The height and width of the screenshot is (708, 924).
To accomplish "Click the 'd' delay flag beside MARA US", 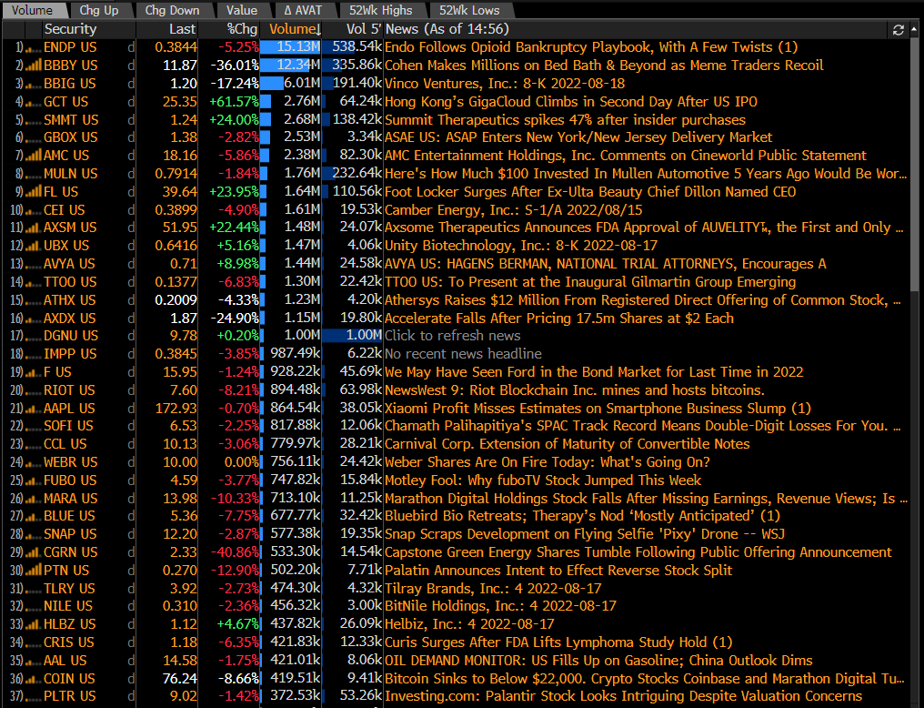I will [x=131, y=499].
